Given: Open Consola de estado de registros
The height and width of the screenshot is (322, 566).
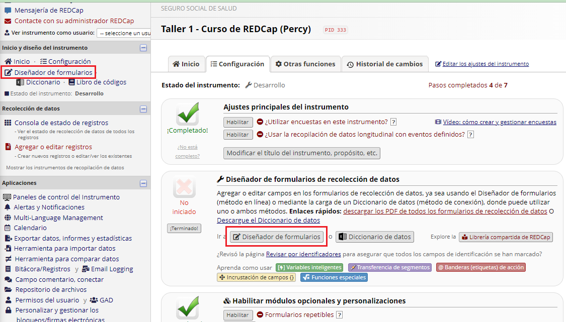Looking at the screenshot, I should [61, 123].
